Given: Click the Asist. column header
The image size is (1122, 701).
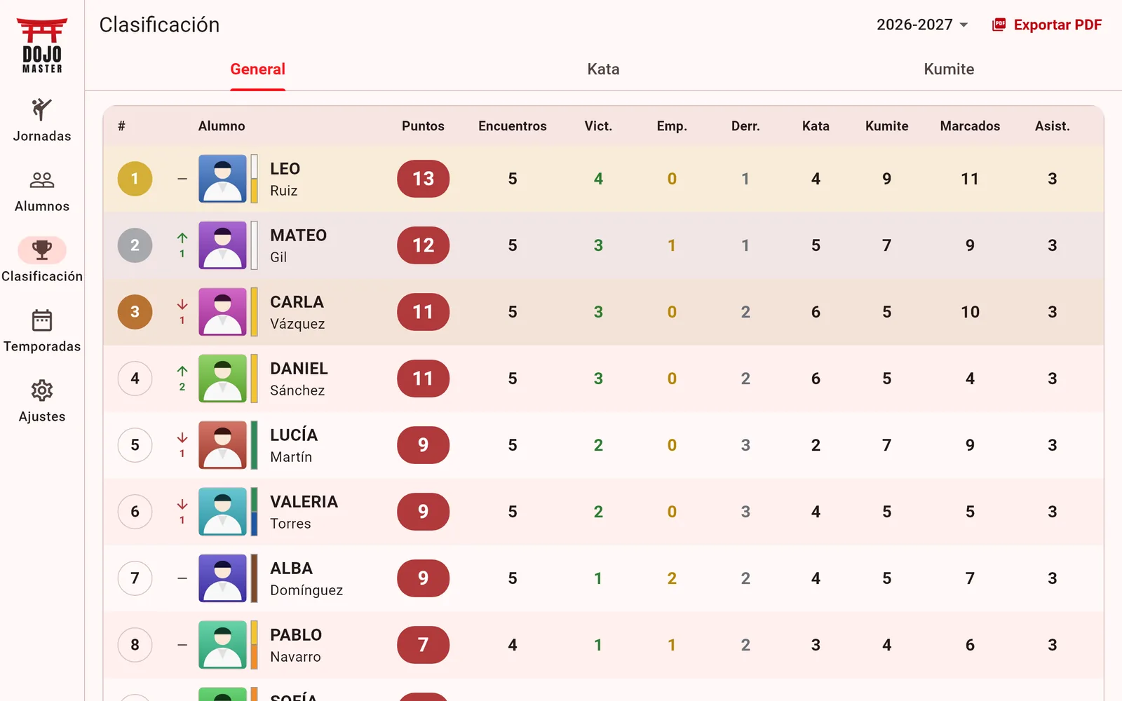Looking at the screenshot, I should point(1052,126).
